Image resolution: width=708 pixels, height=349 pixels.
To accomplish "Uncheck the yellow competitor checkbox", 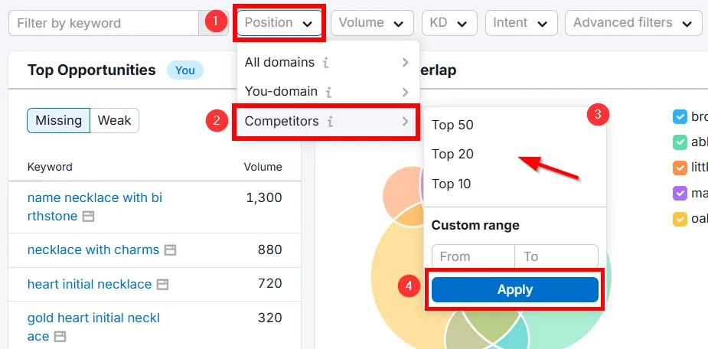I will tap(680, 219).
